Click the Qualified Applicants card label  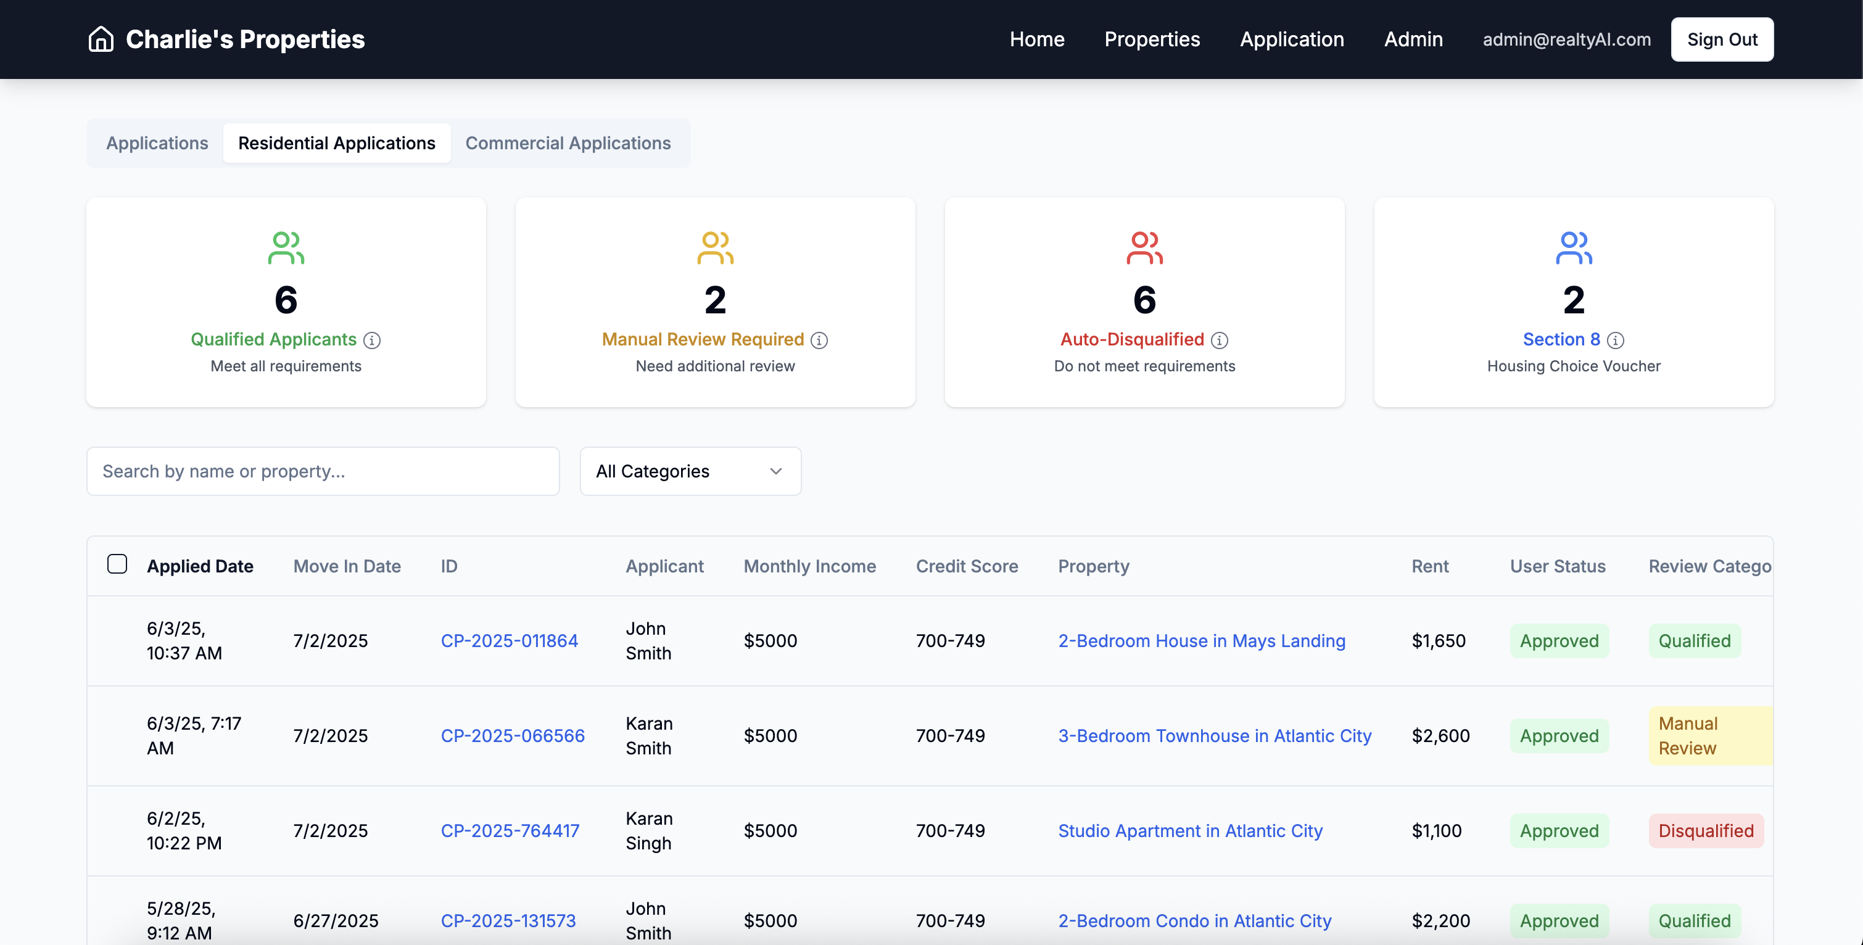point(273,339)
